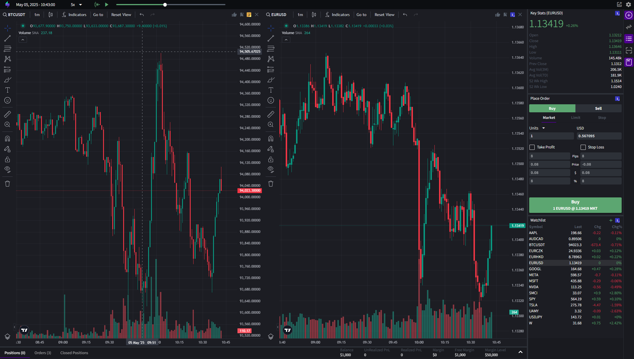Viewport: 634px width, 359px height.
Task: Click the Units quantity input field
Action: pos(552,136)
